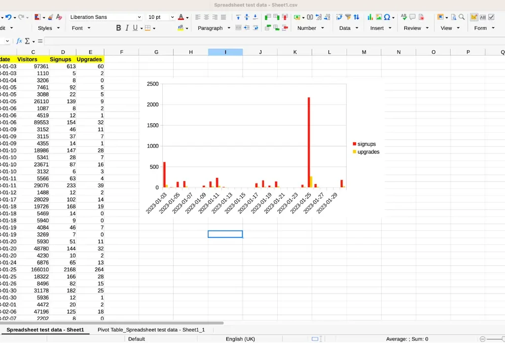505x343 pixels.
Task: Switch to the Pivot Table sheet tab
Action: (150, 329)
